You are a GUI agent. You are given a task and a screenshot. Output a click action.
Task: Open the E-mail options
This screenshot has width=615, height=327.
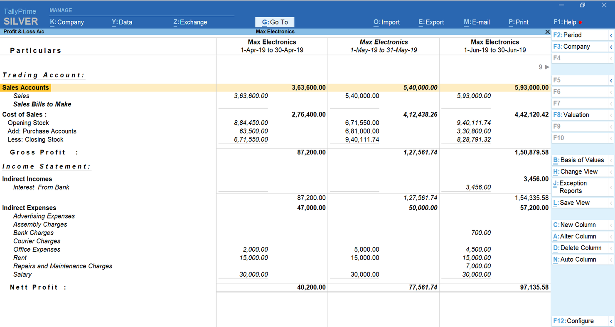pos(477,22)
